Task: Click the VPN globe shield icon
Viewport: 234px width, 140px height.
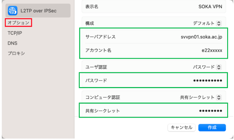Action: 13,11
